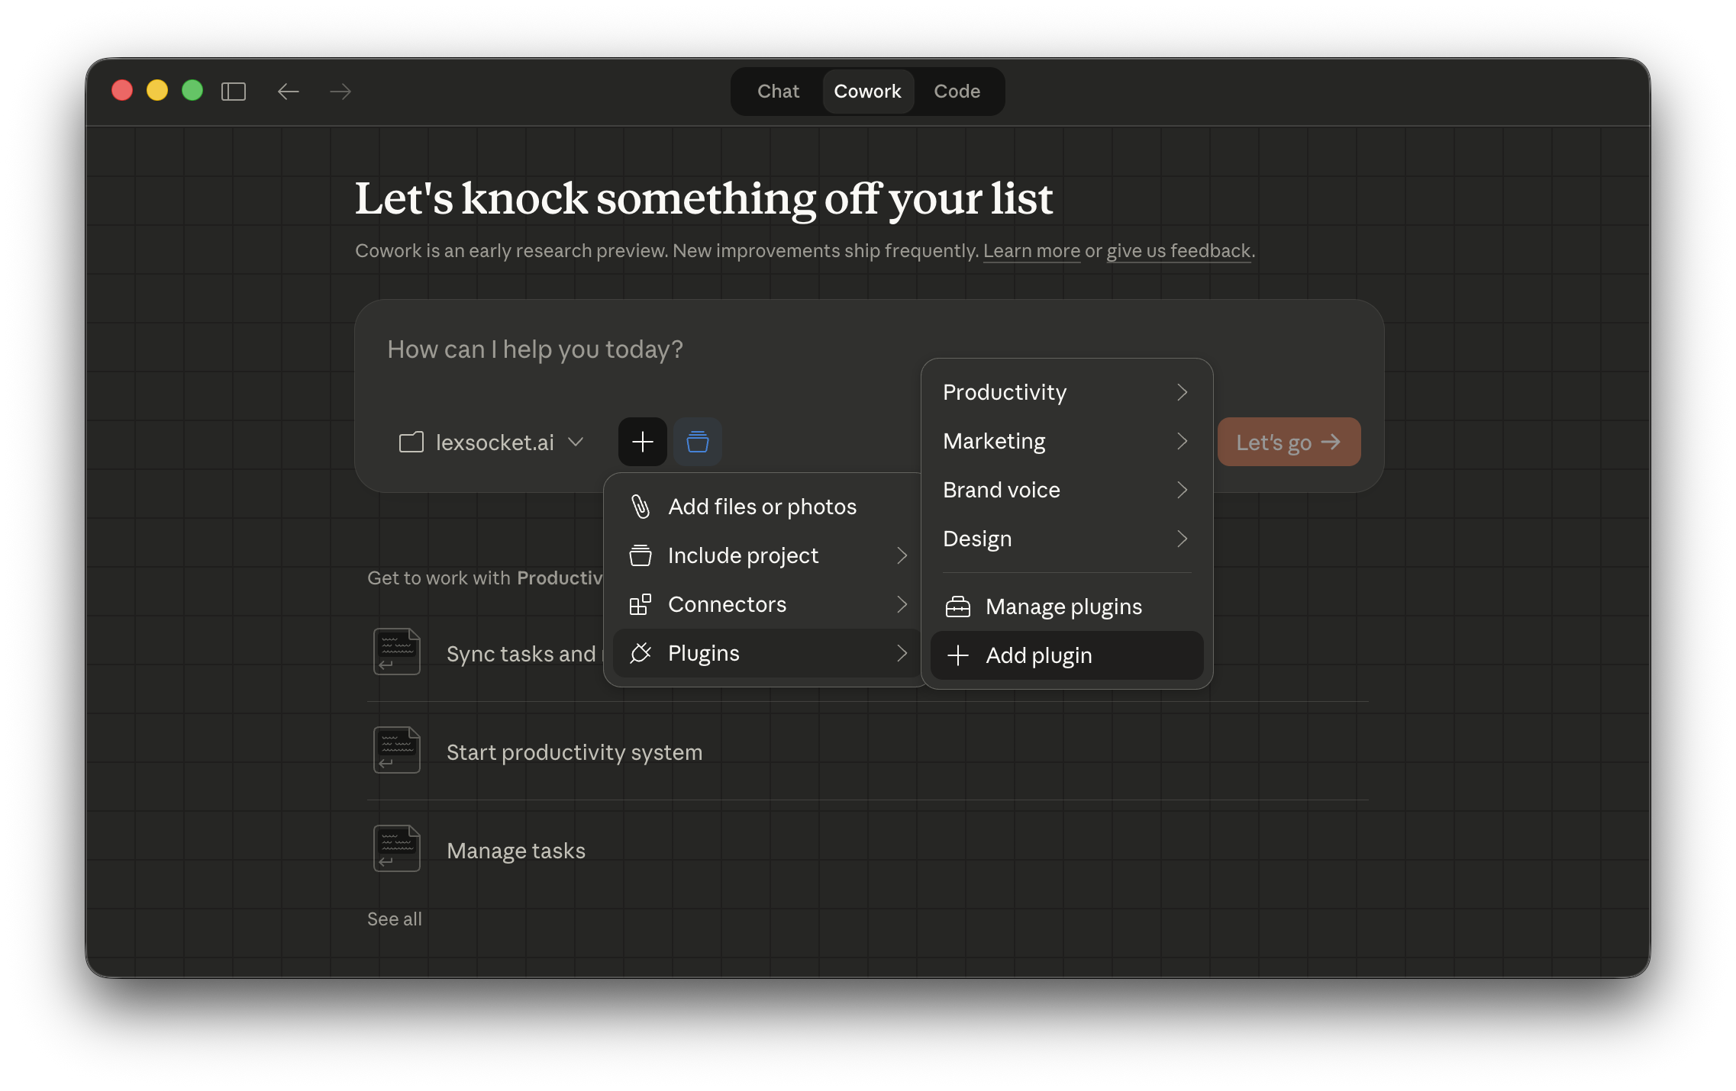Switch to the Chat tab

(x=777, y=91)
